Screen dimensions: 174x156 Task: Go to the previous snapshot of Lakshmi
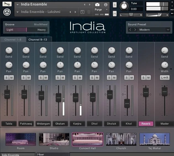click(70, 12)
